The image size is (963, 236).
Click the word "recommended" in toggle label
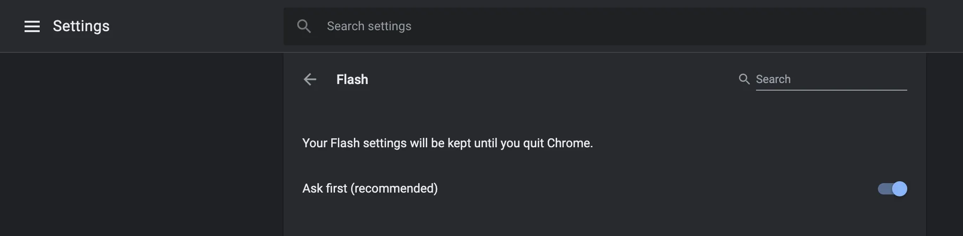click(394, 188)
